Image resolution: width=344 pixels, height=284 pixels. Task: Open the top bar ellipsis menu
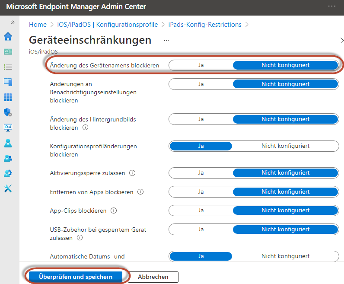coord(331,6)
